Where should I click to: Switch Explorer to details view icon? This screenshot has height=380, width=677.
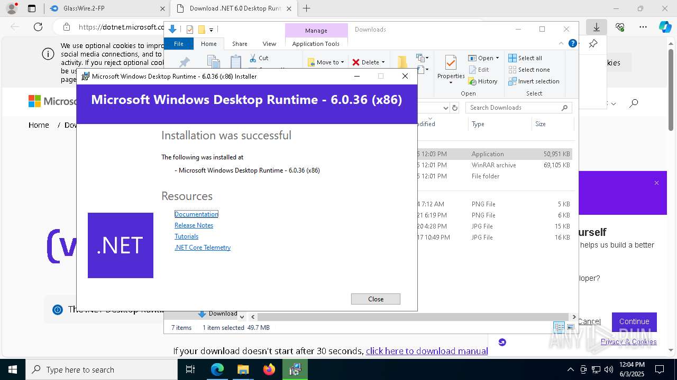[x=559, y=327]
